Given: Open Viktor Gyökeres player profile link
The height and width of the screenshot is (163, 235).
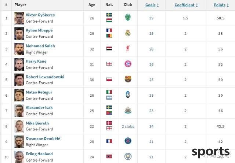Looking at the screenshot, I should 40,15.
